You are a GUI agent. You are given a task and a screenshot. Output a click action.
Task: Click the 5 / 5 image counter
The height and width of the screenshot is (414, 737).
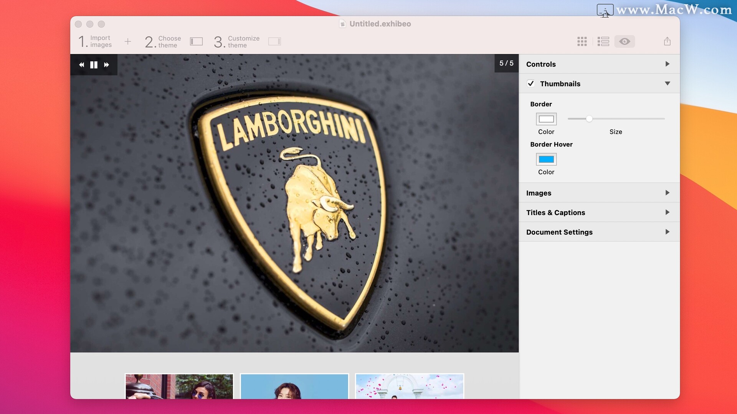click(506, 63)
